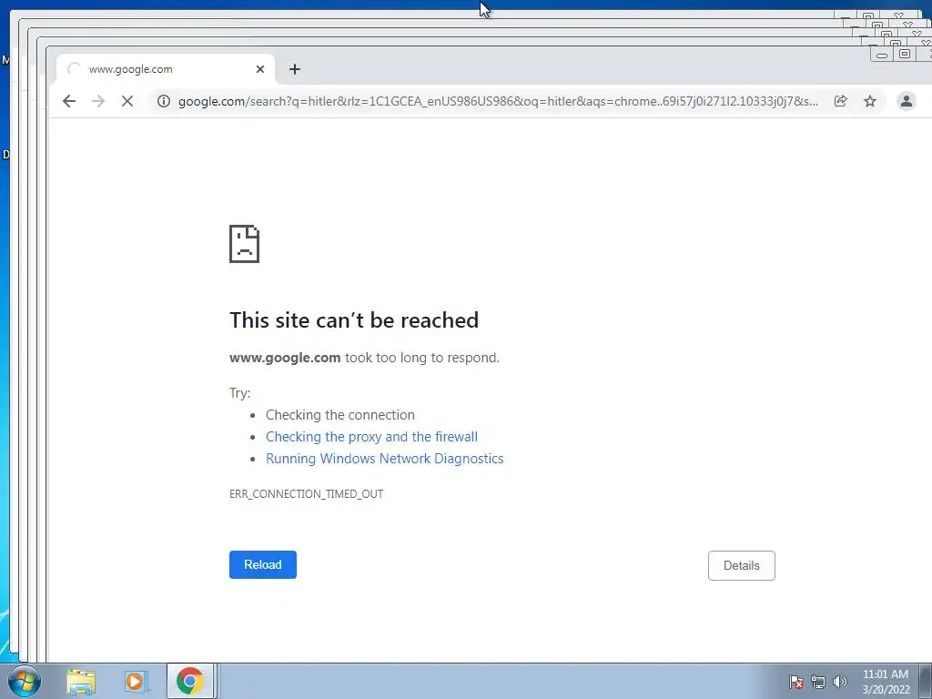Run Windows Network Diagnostics link
This screenshot has width=932, height=699.
385,459
